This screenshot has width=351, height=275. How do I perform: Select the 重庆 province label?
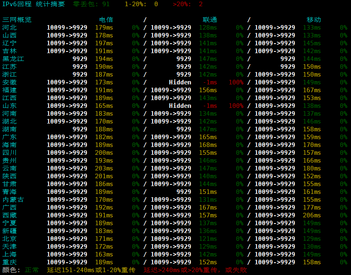(x=9, y=262)
